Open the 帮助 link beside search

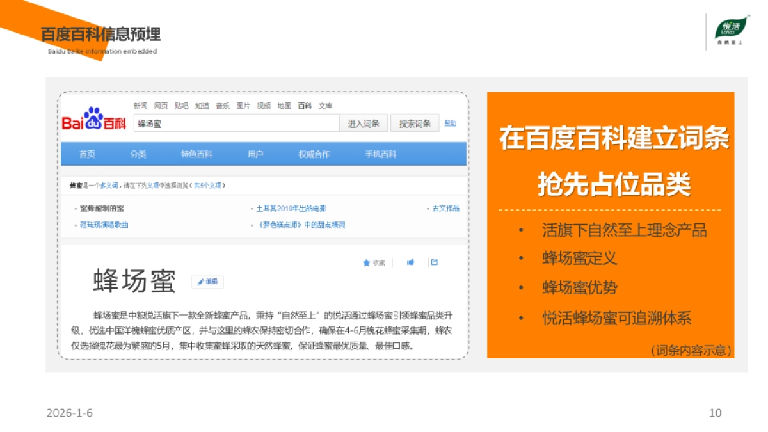pos(449,123)
